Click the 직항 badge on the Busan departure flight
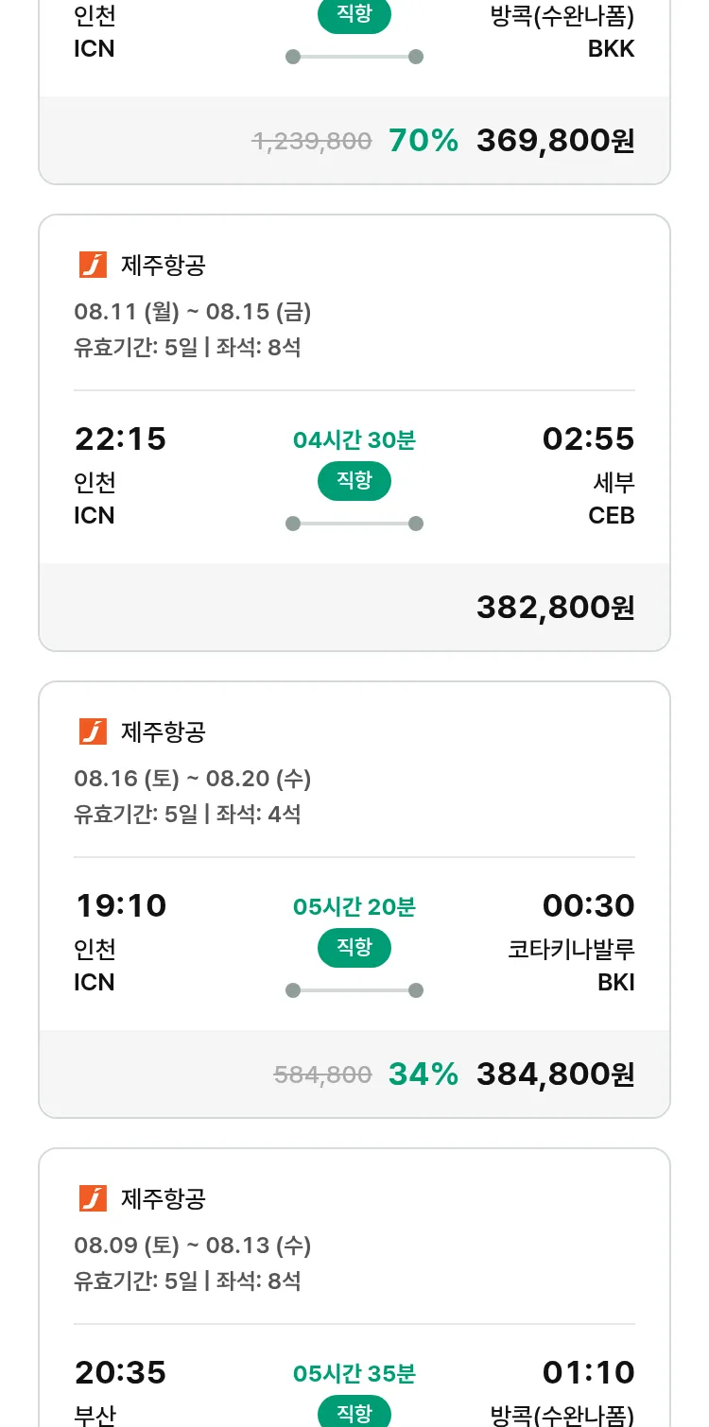 (x=354, y=1413)
